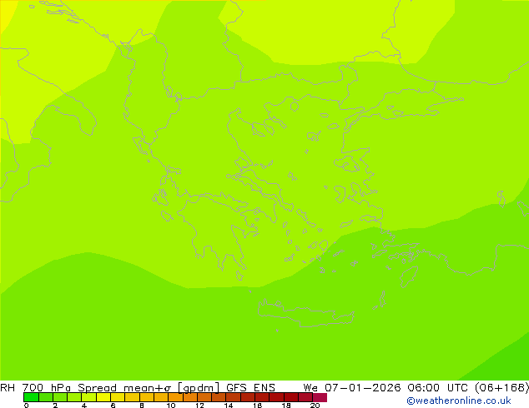
Task: Click the yellow legend swatch ending at 6
Action: [x=103, y=397]
